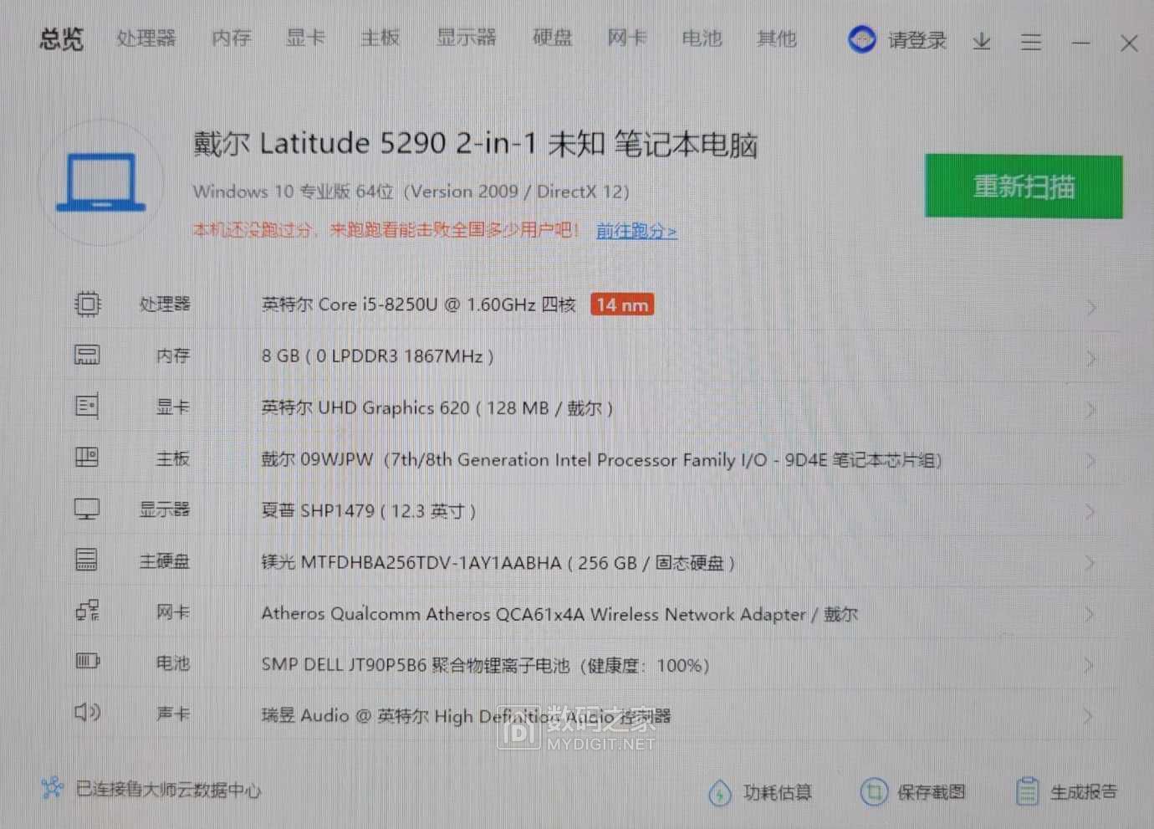
Task: Click the motherboard icon
Action: pos(87,457)
